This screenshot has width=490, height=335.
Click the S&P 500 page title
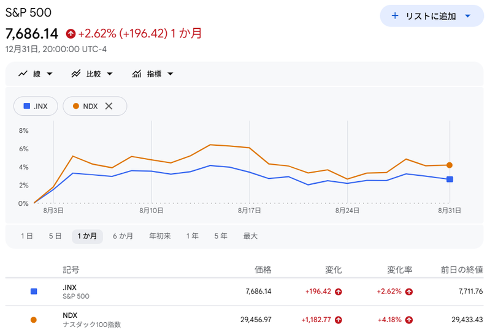pyautogui.click(x=28, y=12)
